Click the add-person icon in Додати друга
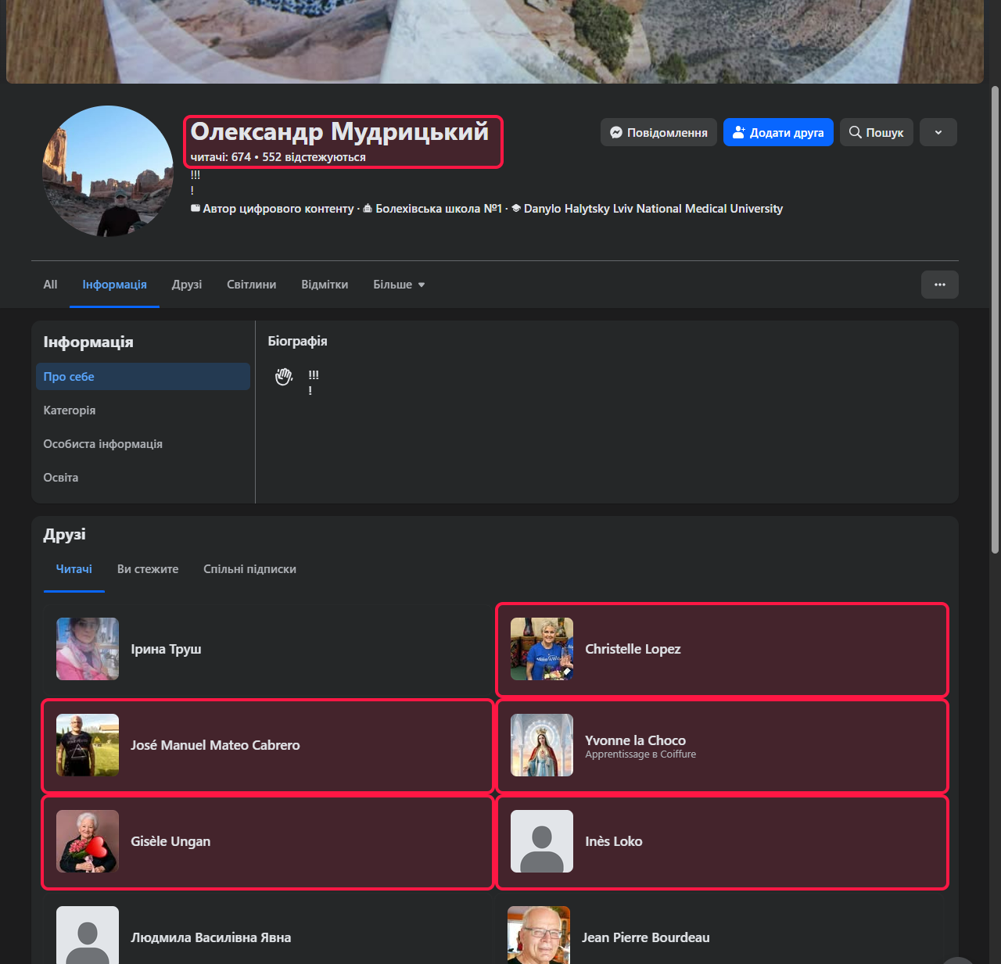 (738, 132)
